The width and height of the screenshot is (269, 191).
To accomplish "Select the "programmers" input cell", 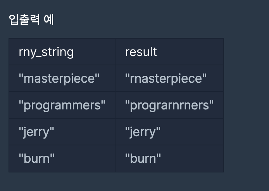I will [x=62, y=105].
